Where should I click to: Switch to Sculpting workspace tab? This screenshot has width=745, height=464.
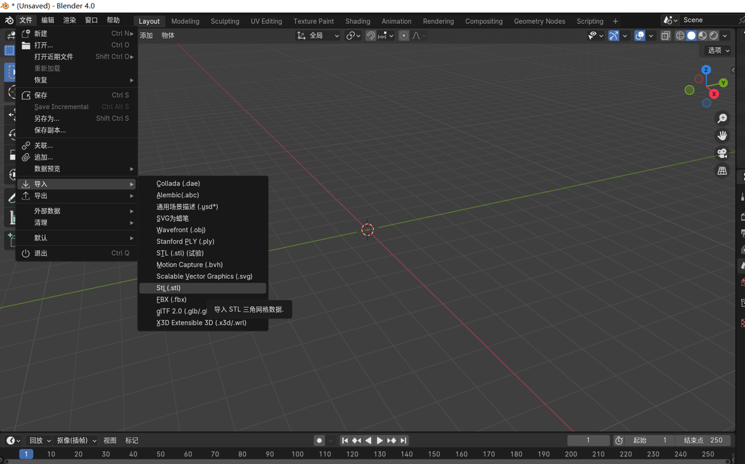[x=225, y=21]
